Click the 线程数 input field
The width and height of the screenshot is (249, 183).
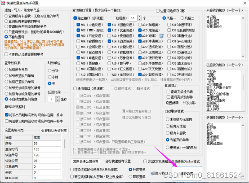click(133, 18)
